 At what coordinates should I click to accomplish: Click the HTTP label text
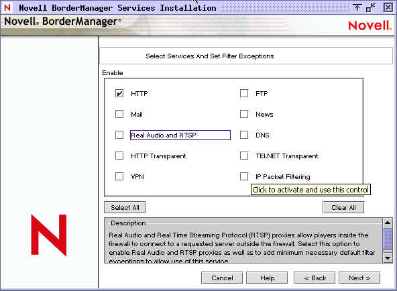pos(139,94)
